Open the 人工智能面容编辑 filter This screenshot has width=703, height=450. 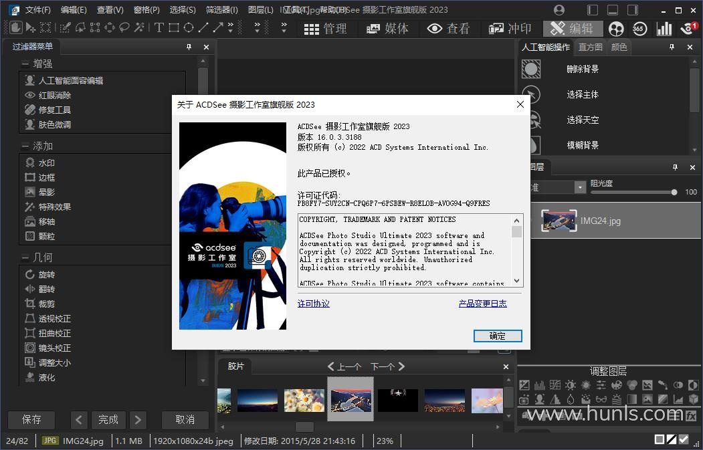65,81
